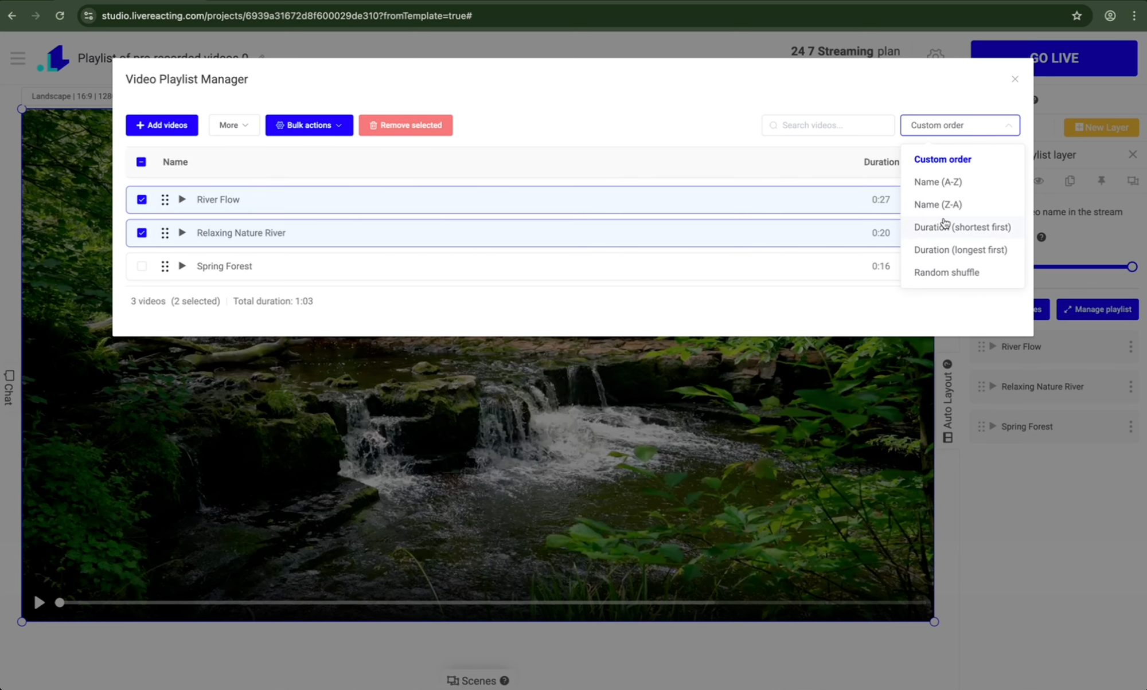Toggle the select-all header checkbox
Screen dimensions: 1147x690
141,162
